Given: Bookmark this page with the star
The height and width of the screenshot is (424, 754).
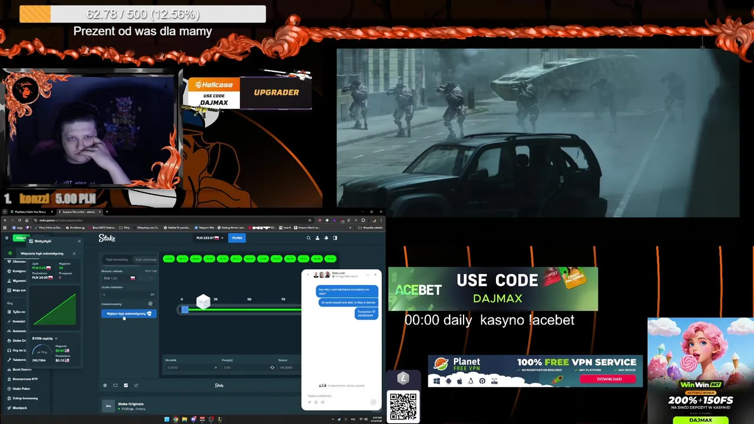Looking at the screenshot, I should click(x=310, y=220).
